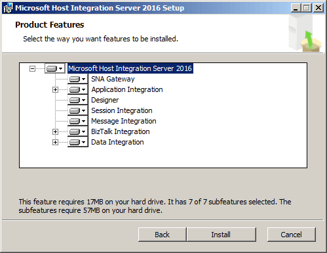Click the Back button
Viewport: 327px width, 253px height.
(162, 235)
